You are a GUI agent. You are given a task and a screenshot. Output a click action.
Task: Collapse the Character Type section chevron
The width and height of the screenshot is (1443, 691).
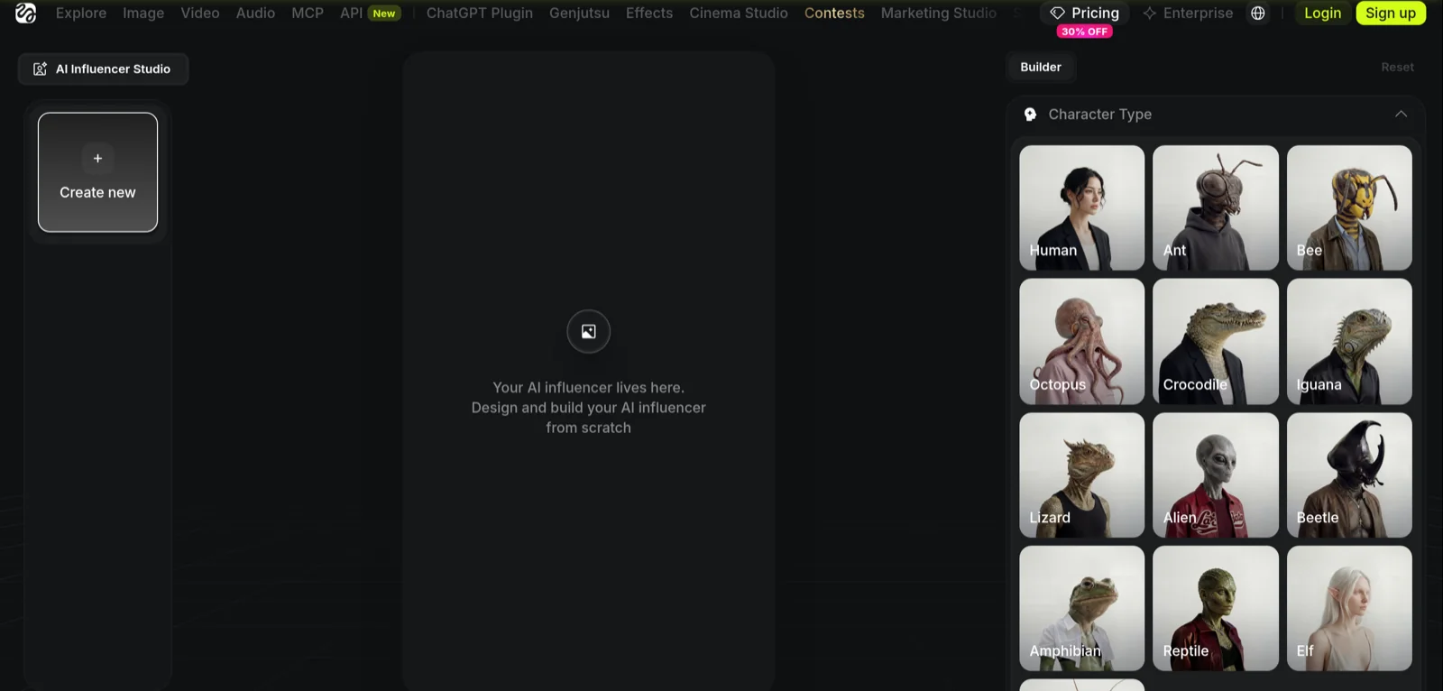tap(1401, 114)
